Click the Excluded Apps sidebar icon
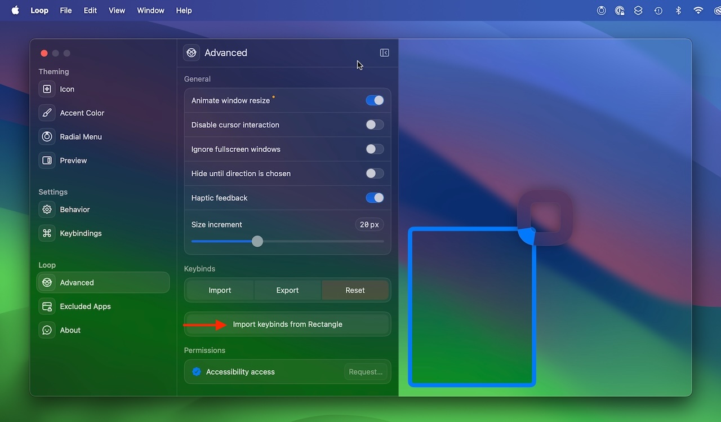 pos(47,306)
